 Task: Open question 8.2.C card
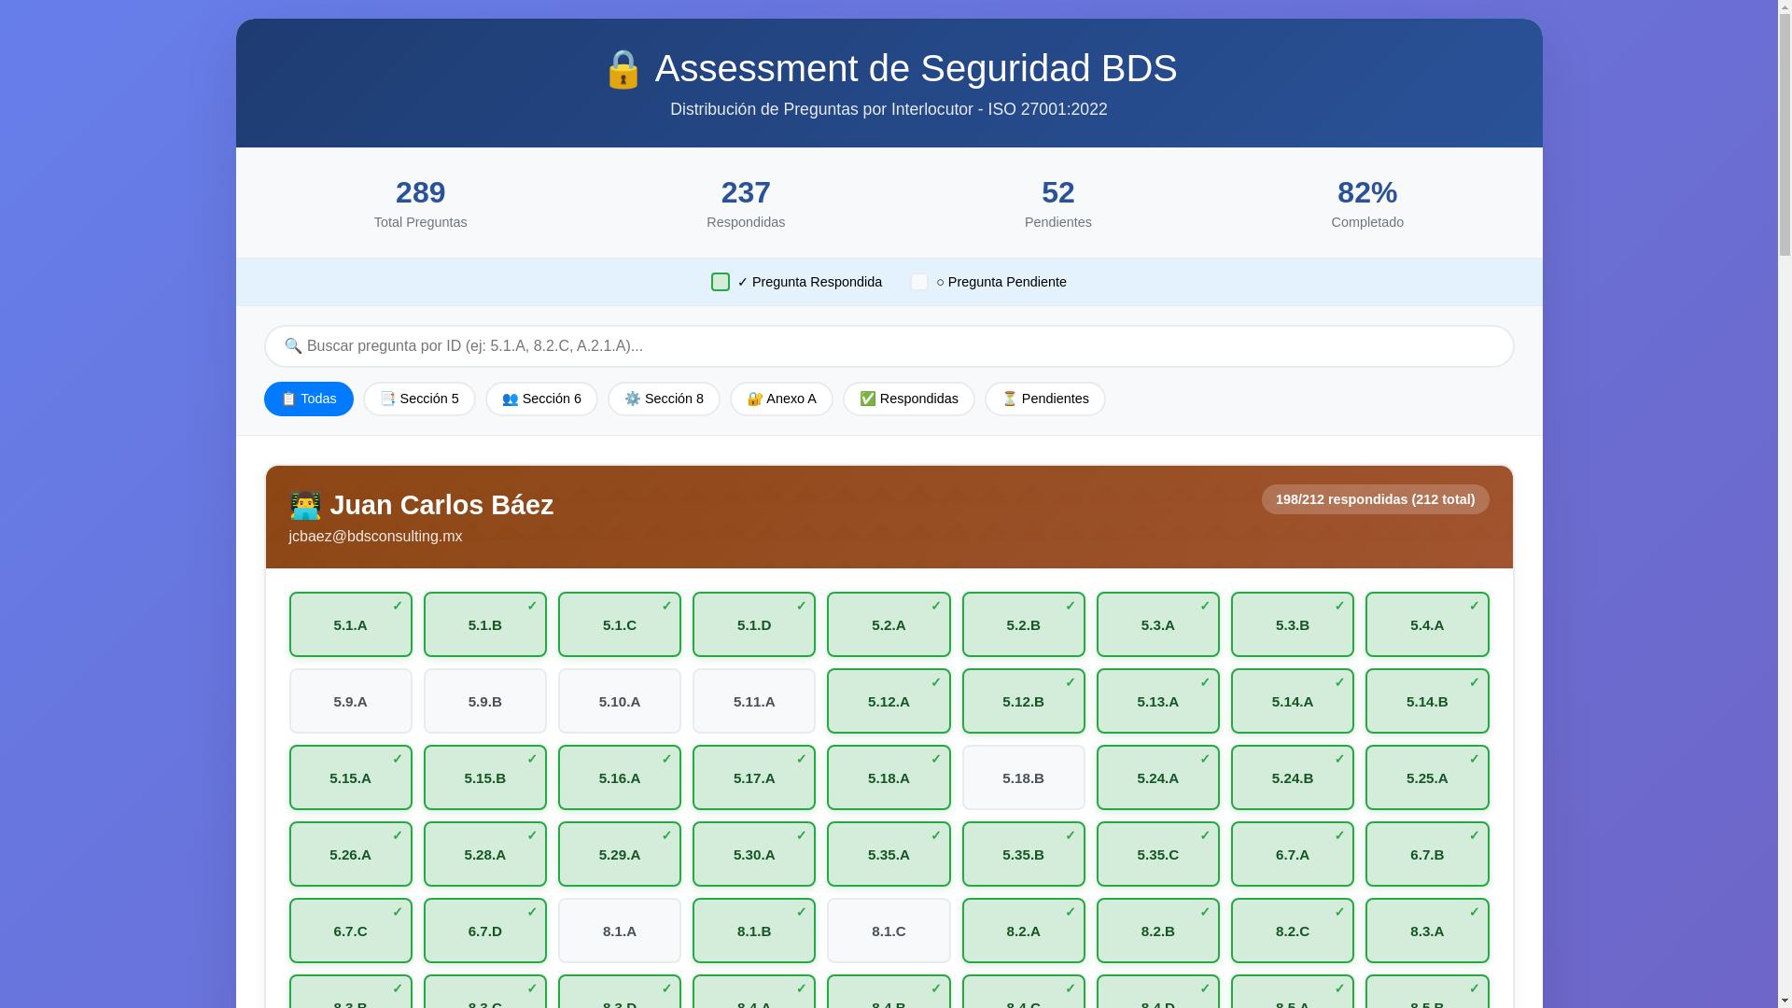pos(1293,931)
